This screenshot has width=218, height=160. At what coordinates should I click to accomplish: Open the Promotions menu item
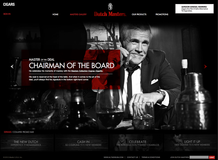click(162, 14)
